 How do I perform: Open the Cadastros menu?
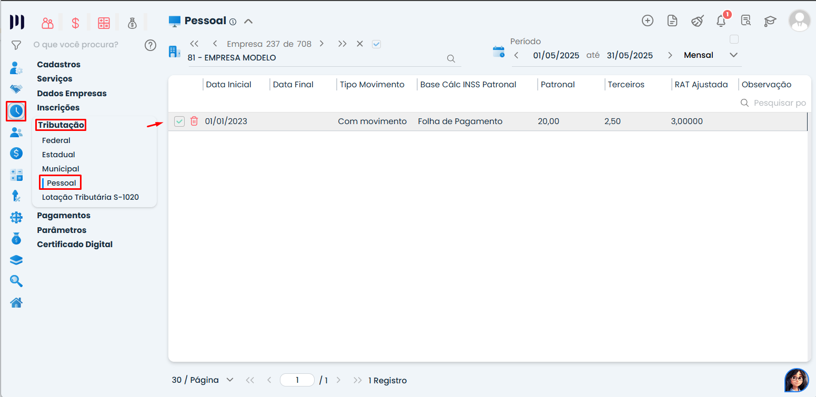point(58,65)
